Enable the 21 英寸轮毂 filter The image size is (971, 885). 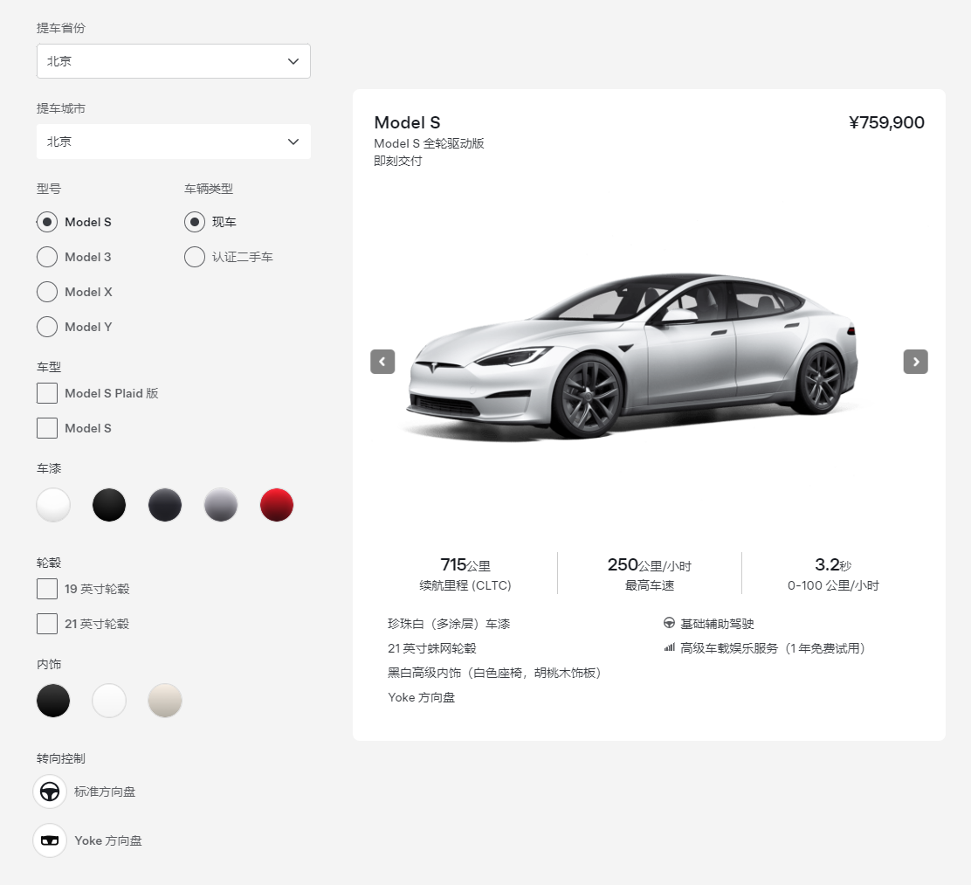click(46, 624)
